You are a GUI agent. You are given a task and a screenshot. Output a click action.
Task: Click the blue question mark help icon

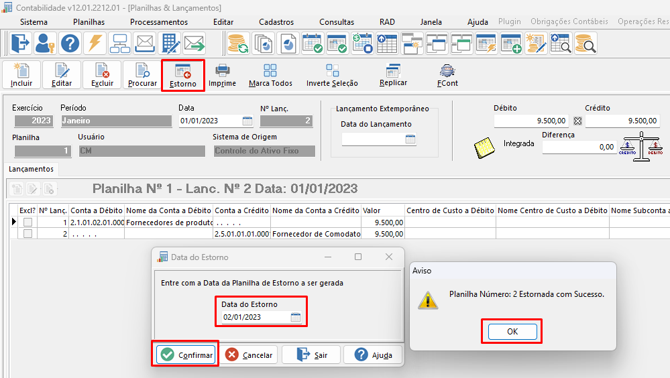pos(70,43)
